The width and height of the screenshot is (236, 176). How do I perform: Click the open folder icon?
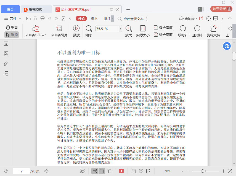[x=29, y=18]
